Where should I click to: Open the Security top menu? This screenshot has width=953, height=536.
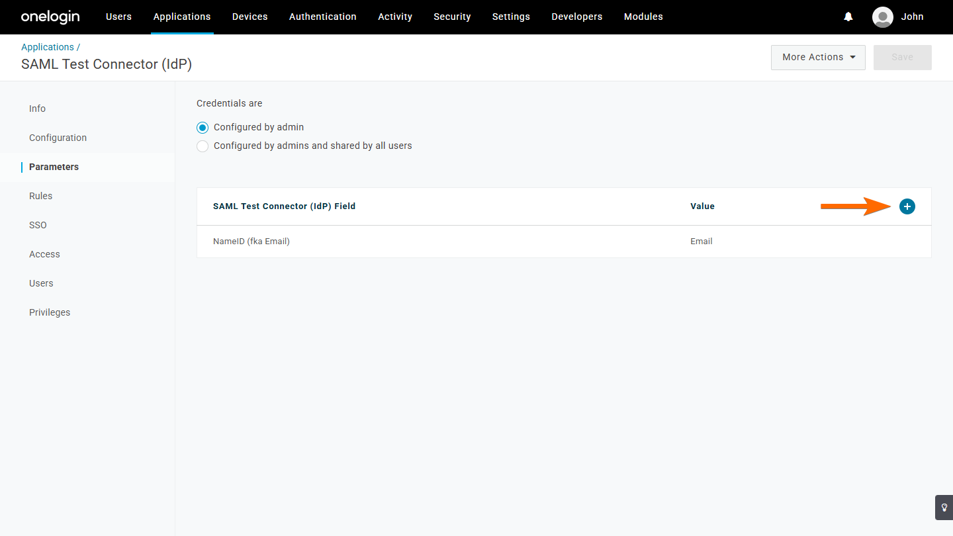(x=452, y=17)
